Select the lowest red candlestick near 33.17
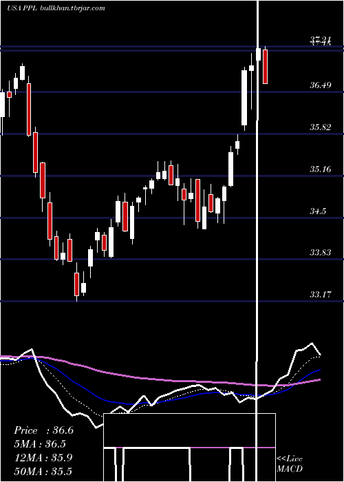Image resolution: width=344 pixels, height=482 pixels. point(76,284)
